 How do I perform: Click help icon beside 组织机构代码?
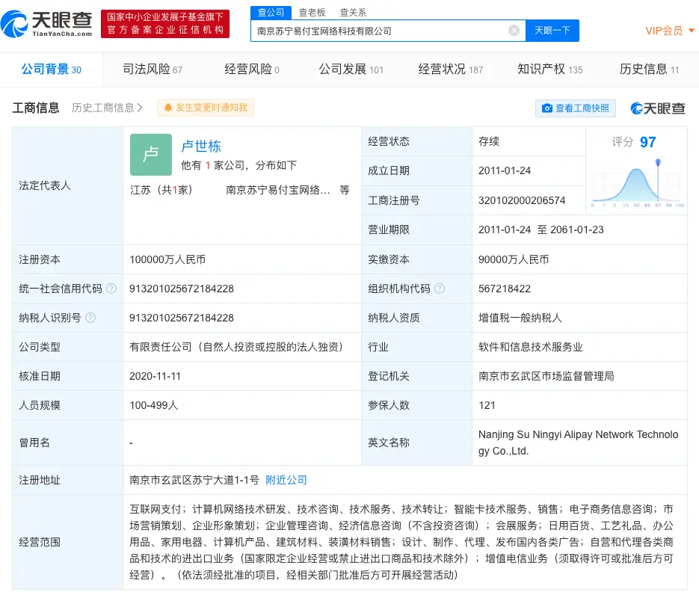click(440, 289)
